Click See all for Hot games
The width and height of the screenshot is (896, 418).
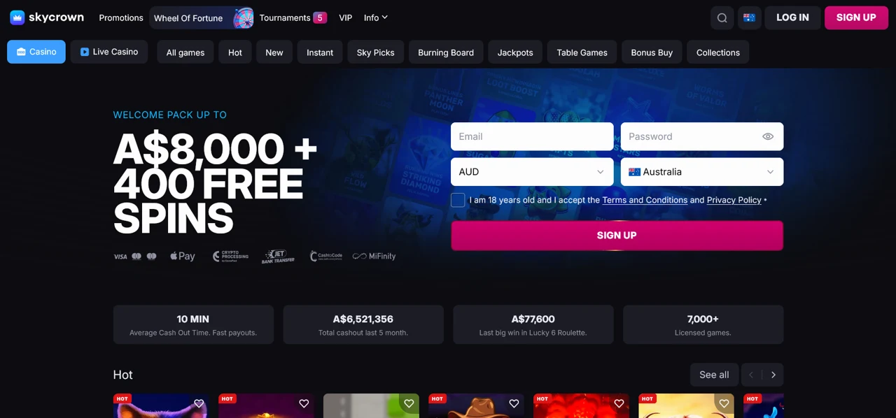[714, 375]
